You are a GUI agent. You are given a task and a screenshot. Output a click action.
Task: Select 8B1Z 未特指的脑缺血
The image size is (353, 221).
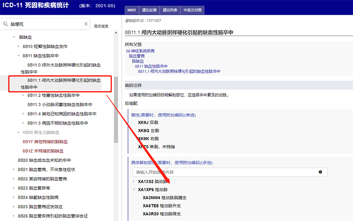tap(43, 151)
